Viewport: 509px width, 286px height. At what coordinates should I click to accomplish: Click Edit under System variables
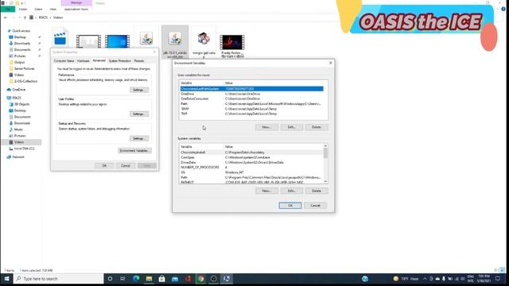(292, 191)
